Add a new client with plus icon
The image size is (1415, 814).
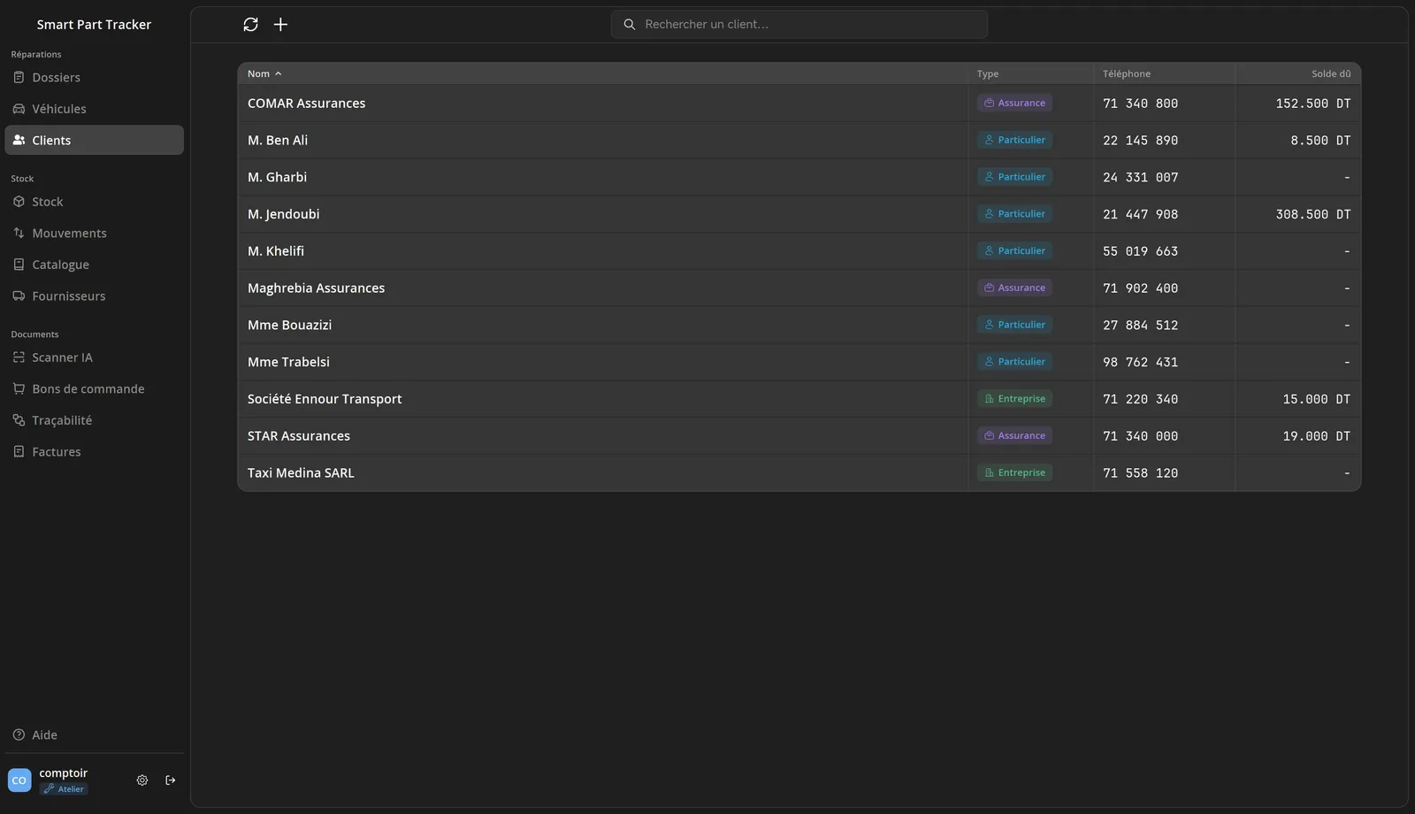280,25
